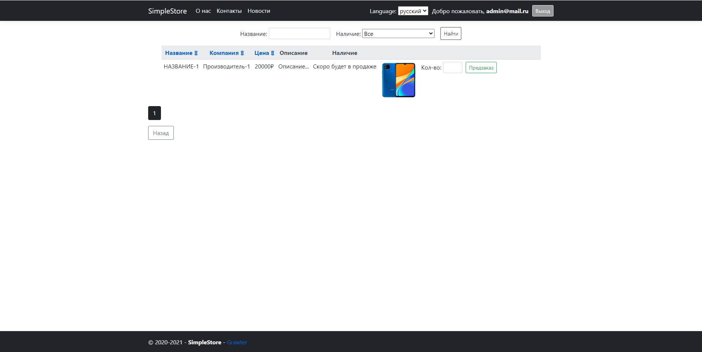Click the admin@mail.ru account link
The height and width of the screenshot is (352, 702).
507,11
